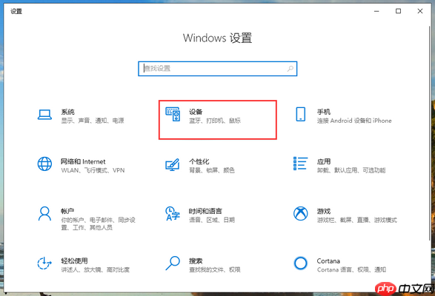
Task: Open the 搜索 magnifier icon
Action: (173, 263)
